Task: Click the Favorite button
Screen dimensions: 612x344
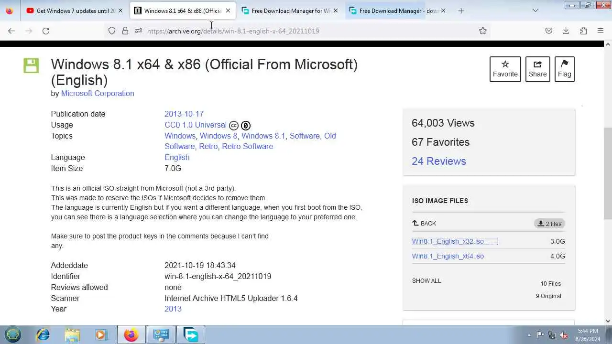Action: [505, 69]
